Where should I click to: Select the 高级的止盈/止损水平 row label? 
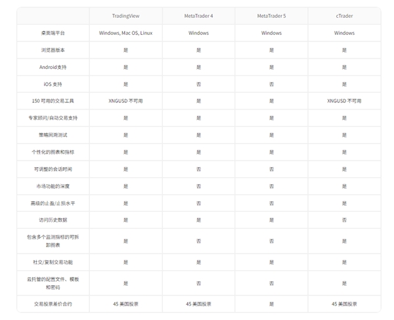tap(53, 203)
